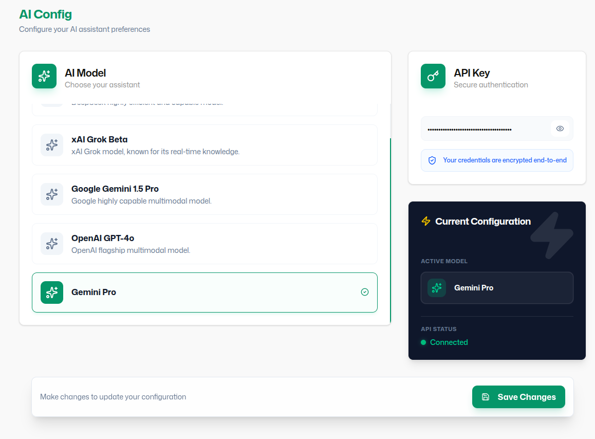Image resolution: width=595 pixels, height=439 pixels.
Task: Click the API Key green key icon
Action: tap(433, 76)
